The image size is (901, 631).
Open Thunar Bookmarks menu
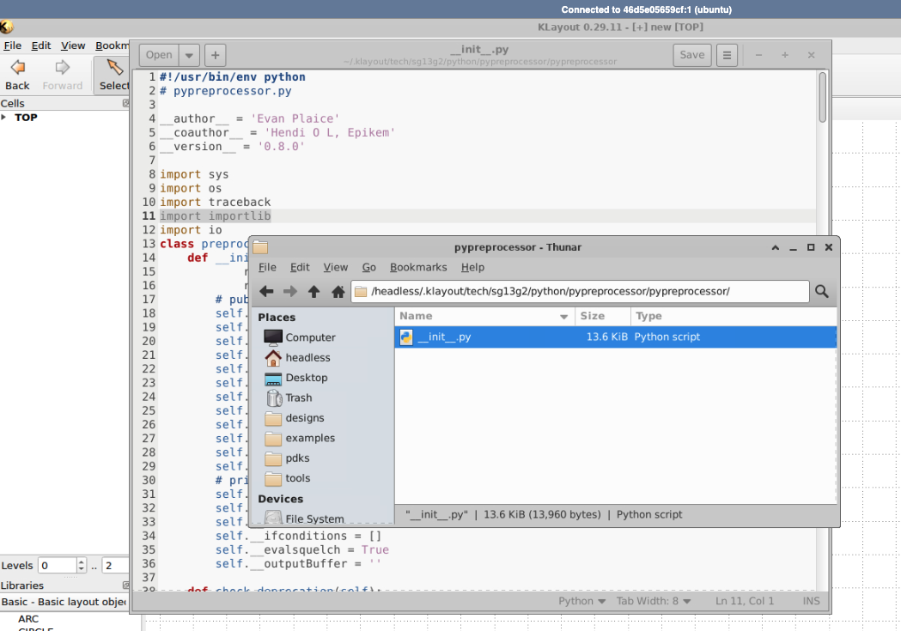point(418,267)
